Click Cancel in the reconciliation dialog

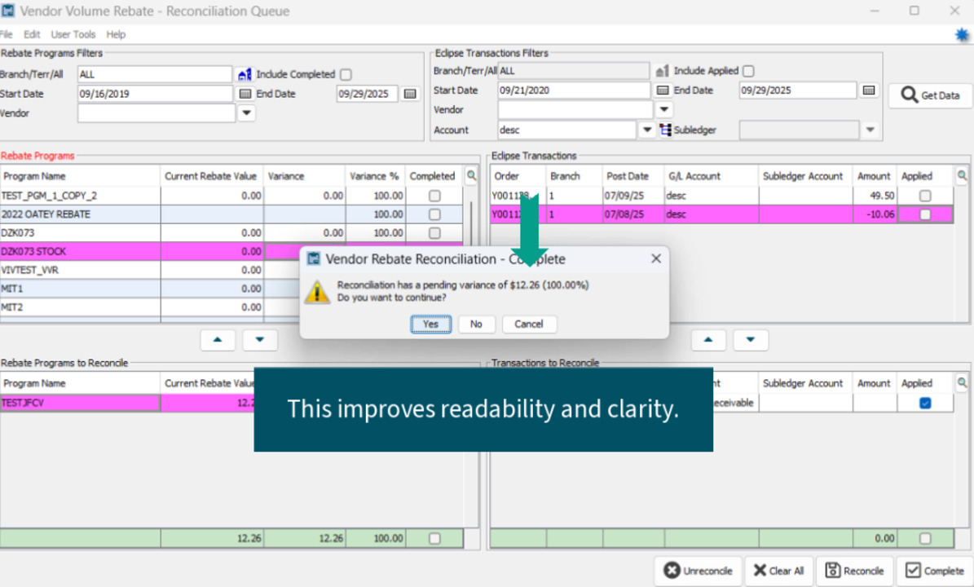pos(528,324)
